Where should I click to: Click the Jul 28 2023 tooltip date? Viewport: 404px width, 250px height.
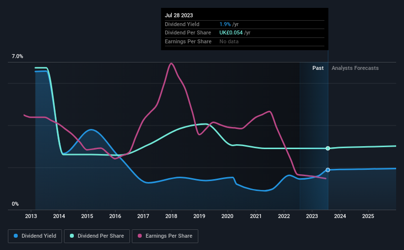click(x=179, y=15)
